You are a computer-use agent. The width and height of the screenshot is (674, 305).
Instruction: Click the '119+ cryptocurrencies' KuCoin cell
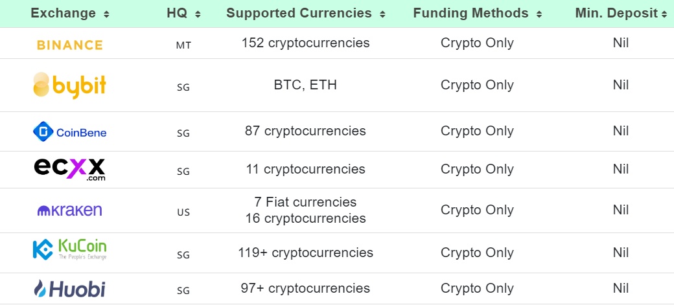click(x=306, y=253)
